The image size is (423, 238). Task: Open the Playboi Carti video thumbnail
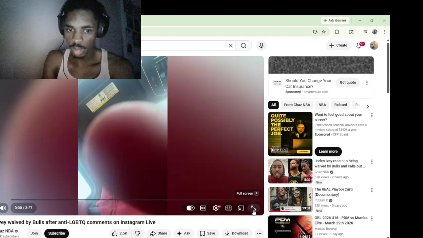click(x=290, y=199)
